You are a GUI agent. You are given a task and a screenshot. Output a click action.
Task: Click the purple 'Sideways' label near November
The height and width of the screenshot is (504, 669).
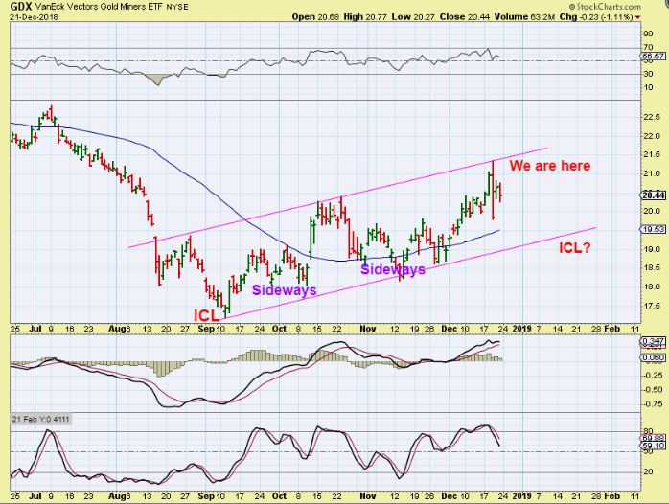pos(393,269)
